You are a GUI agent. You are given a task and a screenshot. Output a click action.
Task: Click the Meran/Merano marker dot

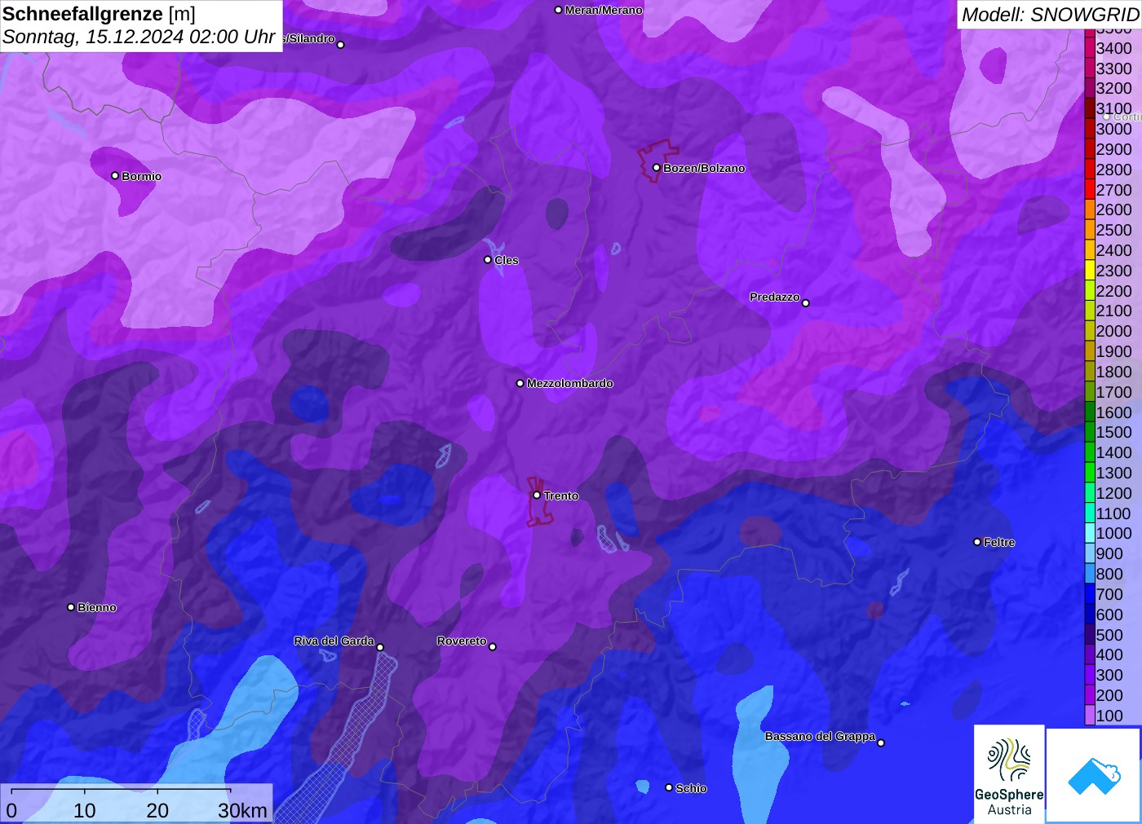[x=559, y=11]
